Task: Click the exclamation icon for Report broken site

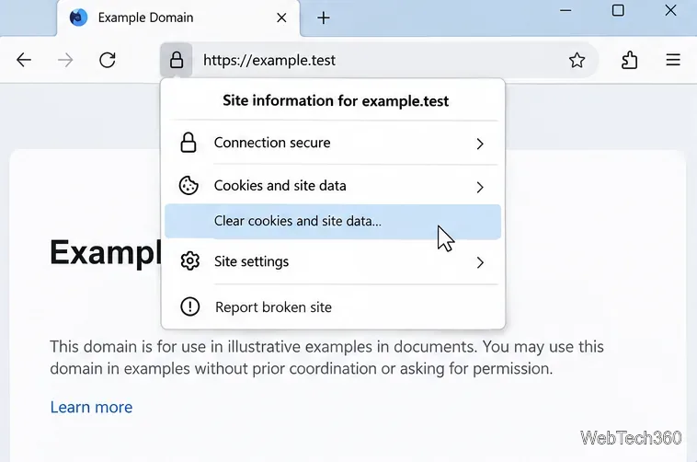Action: [189, 306]
